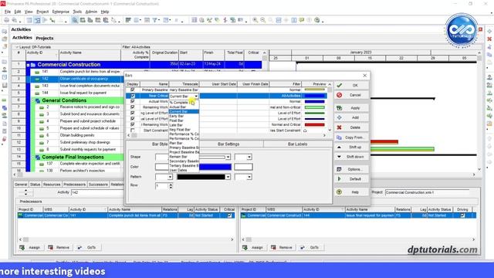Toggle the Display checkbox for the Primary Baseline bar
Viewport: 494px width, 278px height.
point(133,90)
